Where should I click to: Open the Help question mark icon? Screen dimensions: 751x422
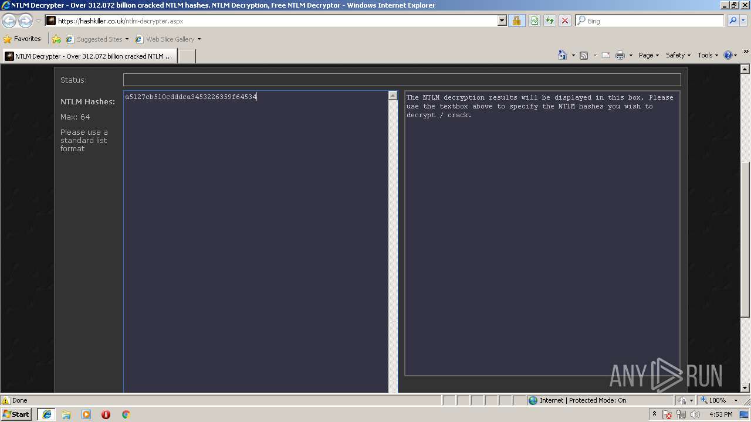728,55
